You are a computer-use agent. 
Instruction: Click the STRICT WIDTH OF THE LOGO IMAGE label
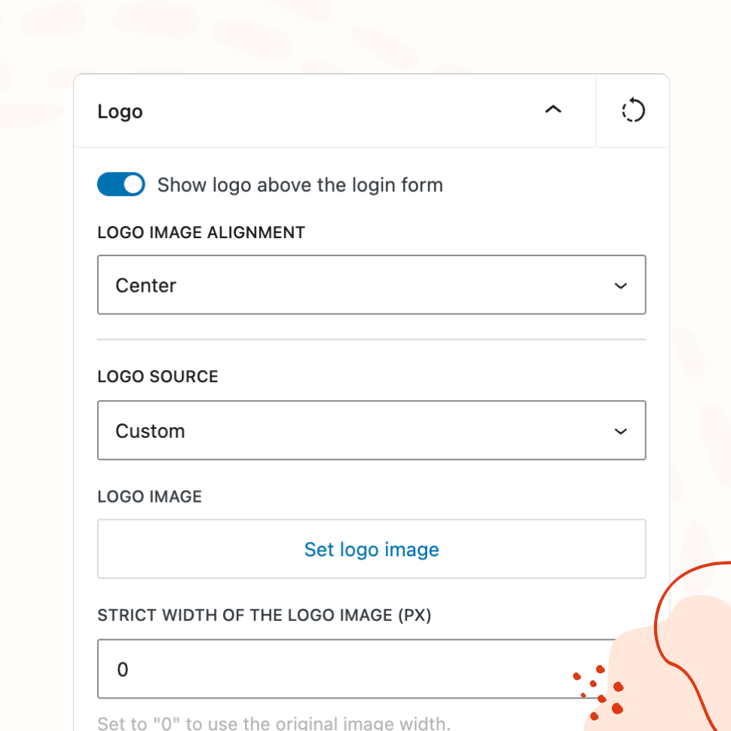point(265,615)
